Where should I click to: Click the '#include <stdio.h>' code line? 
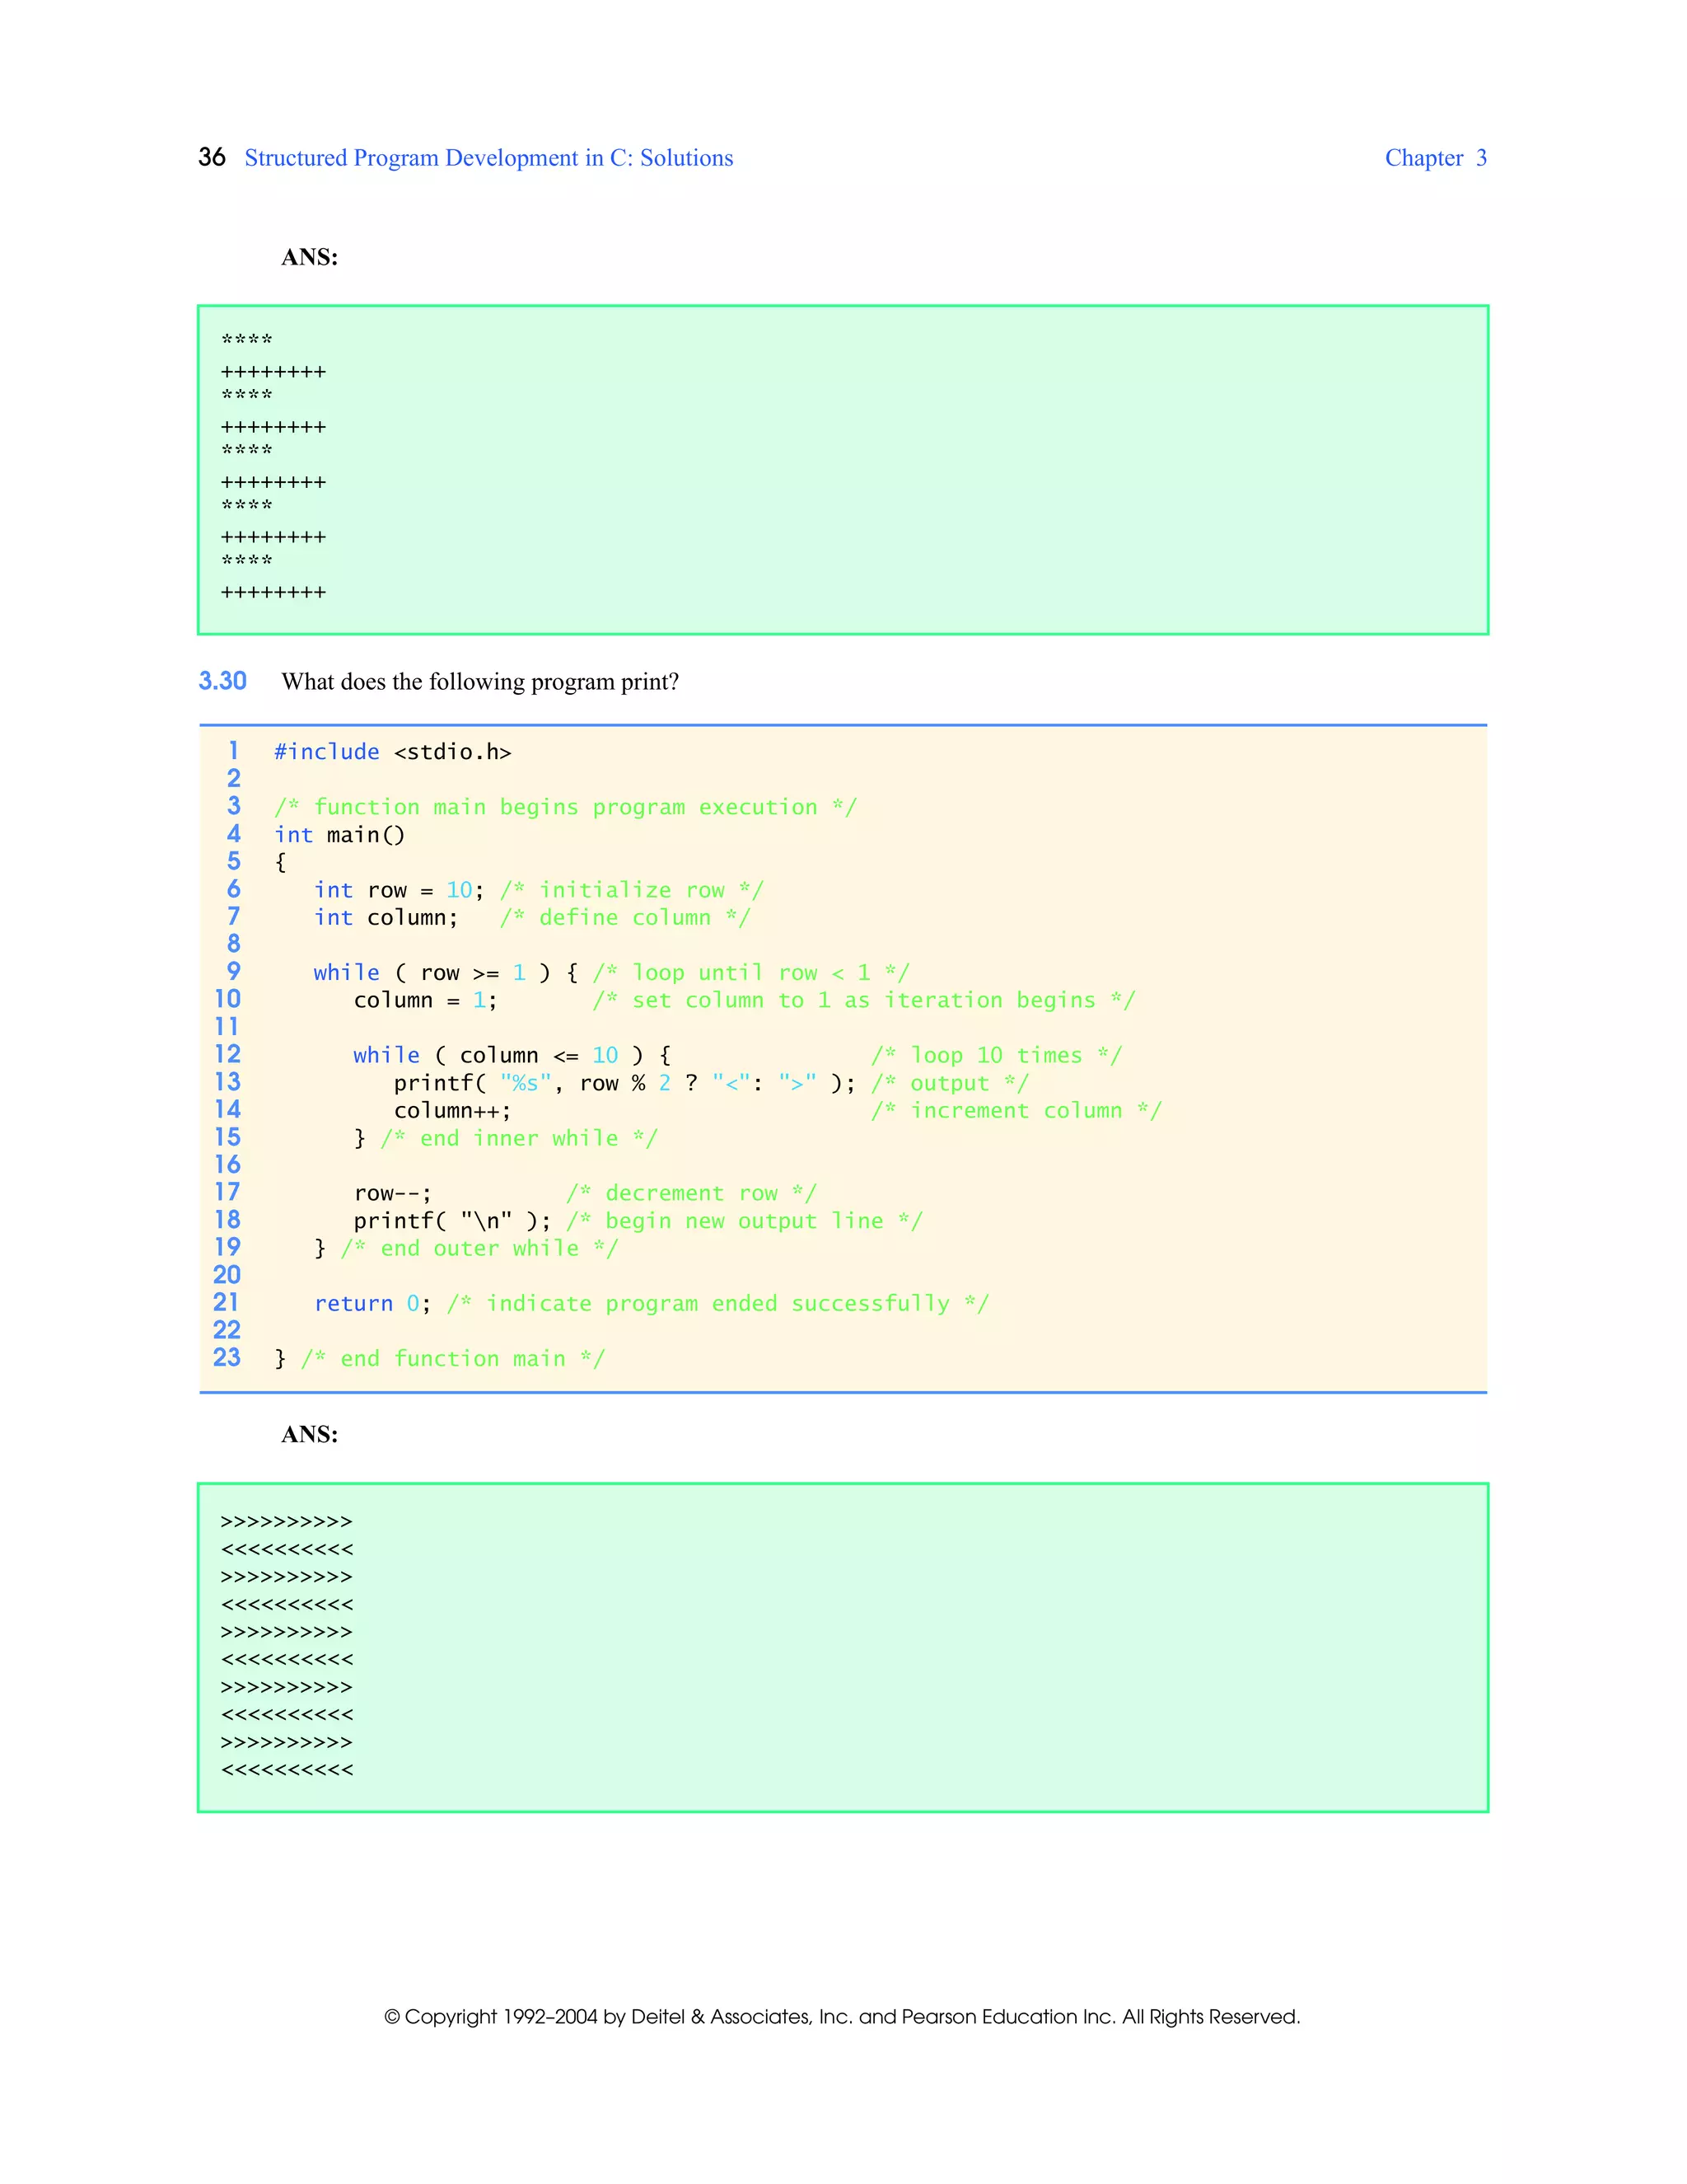click(x=392, y=752)
